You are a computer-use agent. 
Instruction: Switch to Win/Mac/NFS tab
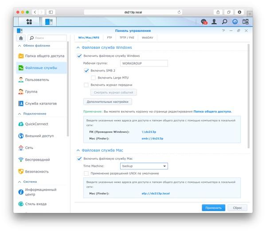[x=89, y=38]
